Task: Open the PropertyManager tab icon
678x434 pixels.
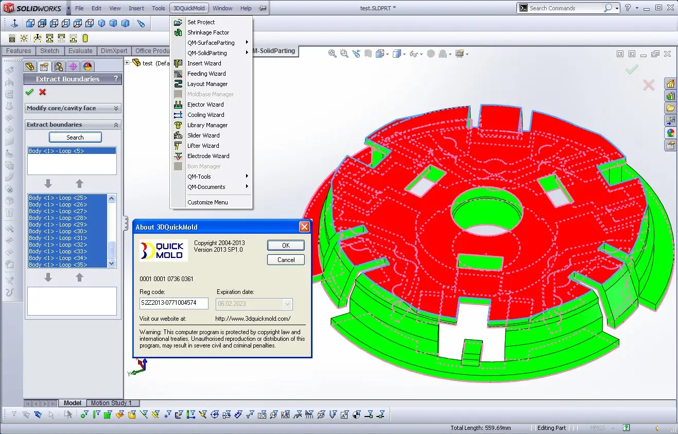Action: pos(44,66)
